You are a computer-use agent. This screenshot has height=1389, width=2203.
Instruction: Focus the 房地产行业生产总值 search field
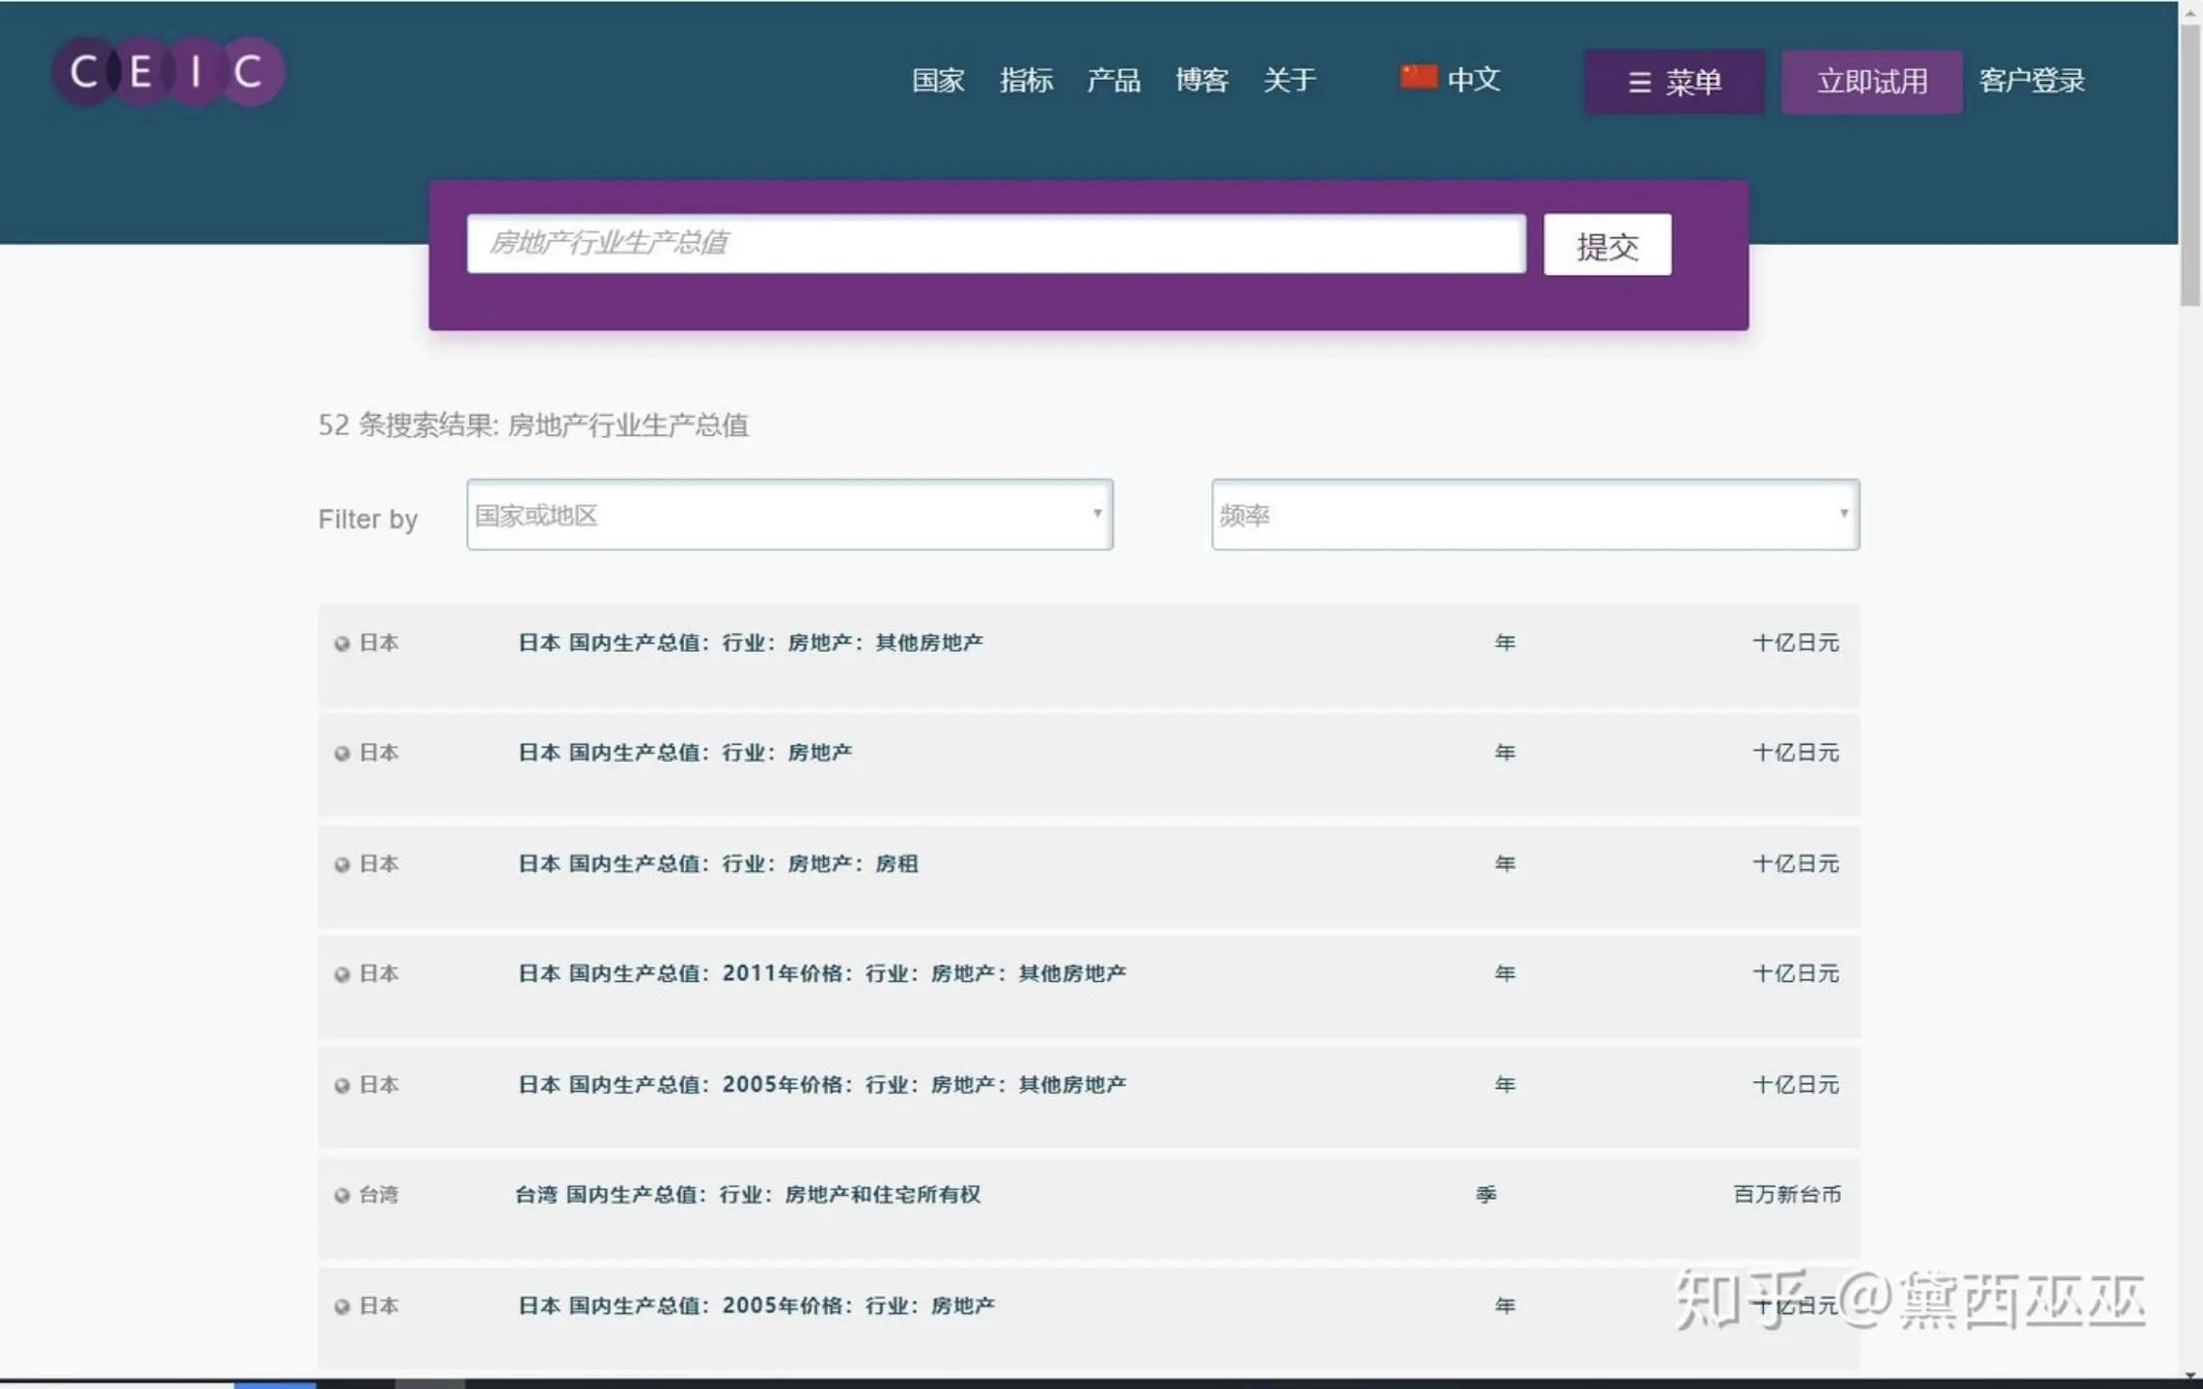pos(996,243)
